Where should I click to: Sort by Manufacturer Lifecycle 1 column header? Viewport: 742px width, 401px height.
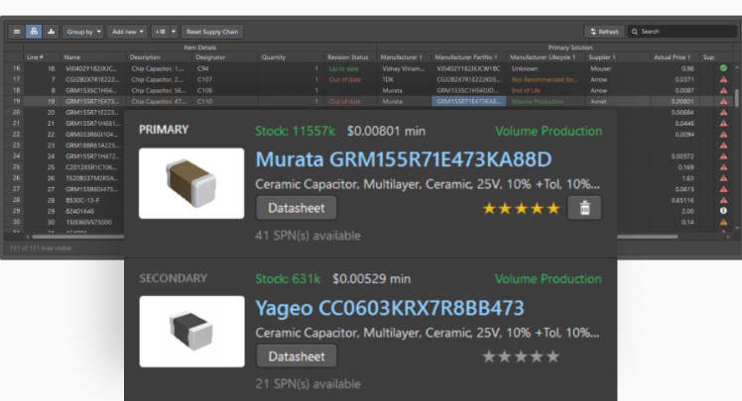(x=543, y=57)
